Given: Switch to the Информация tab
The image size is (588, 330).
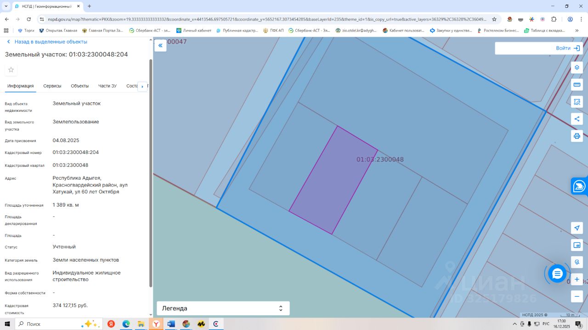Looking at the screenshot, I should [20, 86].
